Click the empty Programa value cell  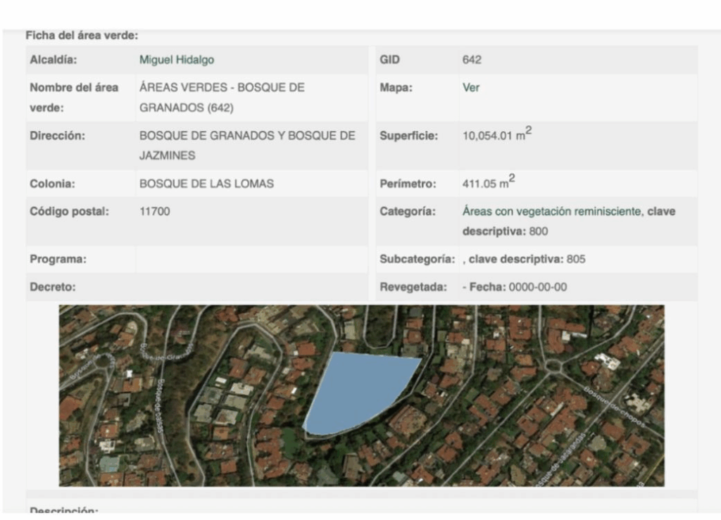[250, 259]
